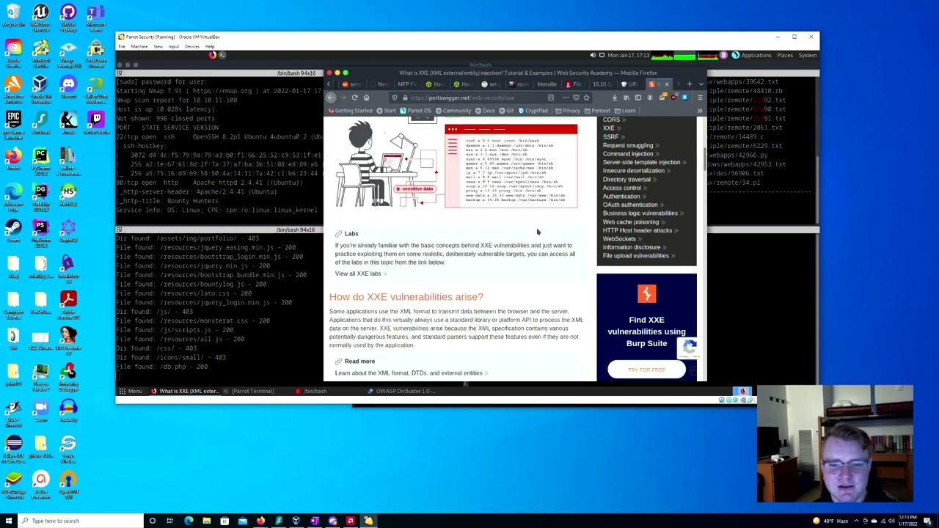Open Discord desktop shortcut
The width and height of the screenshot is (939, 528).
tap(68, 87)
